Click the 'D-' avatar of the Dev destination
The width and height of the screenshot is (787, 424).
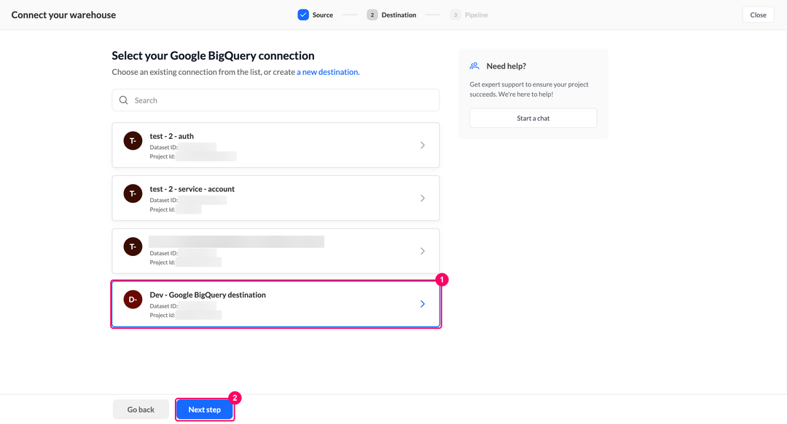click(133, 299)
